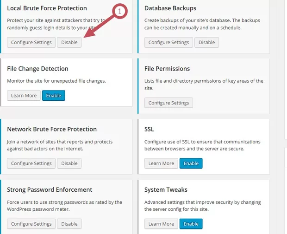Disable Network Brute Force Protection
Viewport: 287px width, 234px height.
[x=69, y=163]
